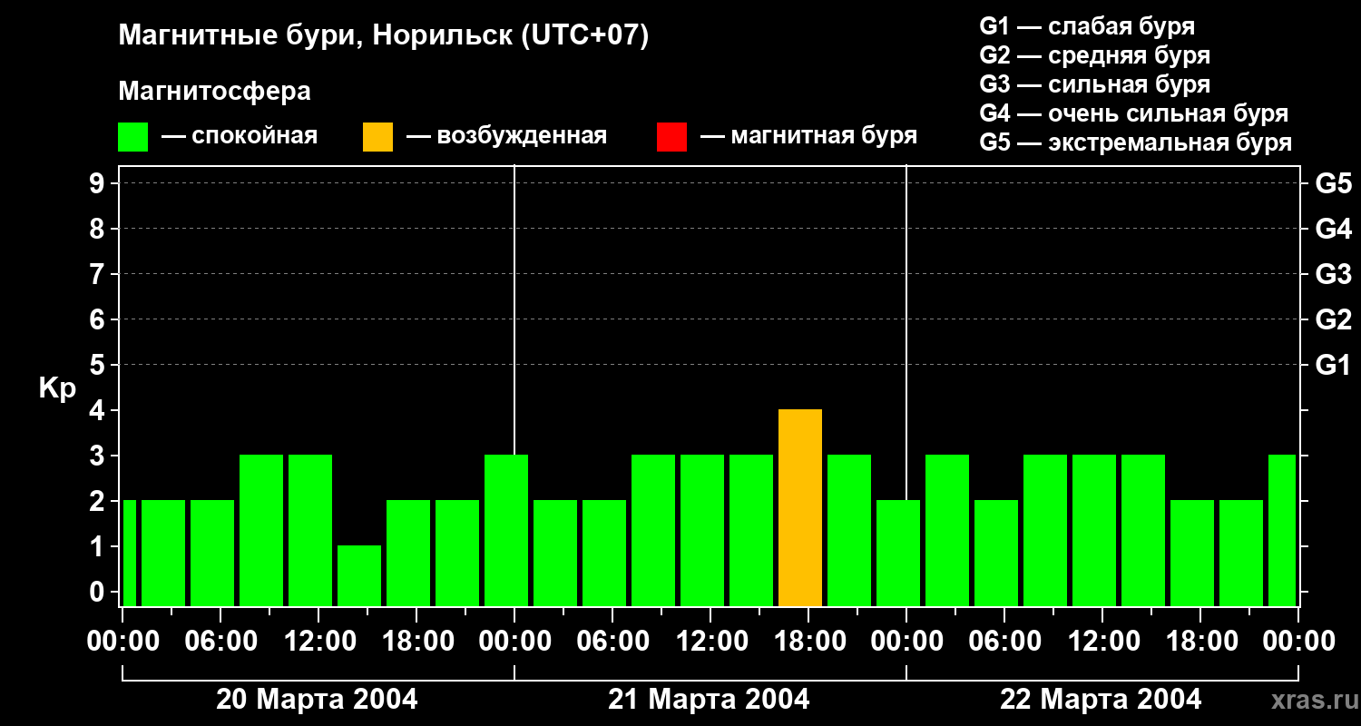The height and width of the screenshot is (726, 1361).
Task: Click the green спокойная legend swatch
Action: 132,137
